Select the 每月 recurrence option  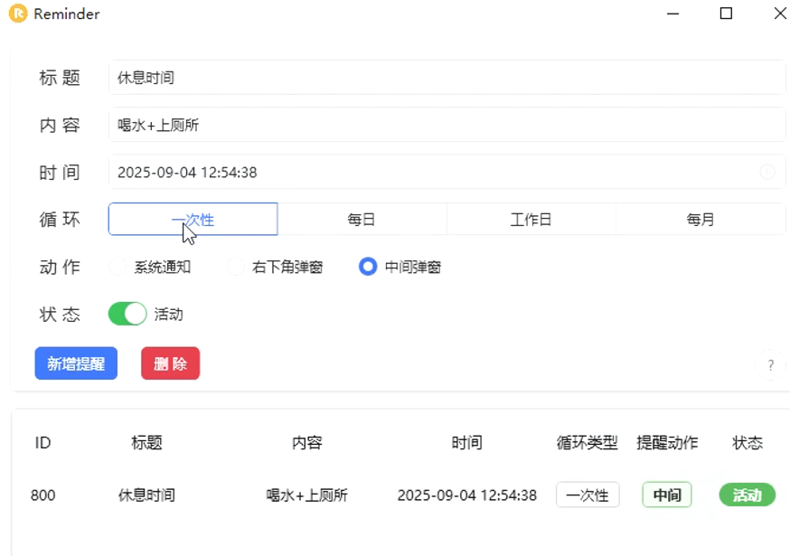(x=702, y=219)
